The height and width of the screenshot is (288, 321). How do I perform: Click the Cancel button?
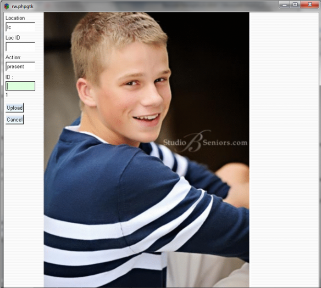(x=15, y=119)
